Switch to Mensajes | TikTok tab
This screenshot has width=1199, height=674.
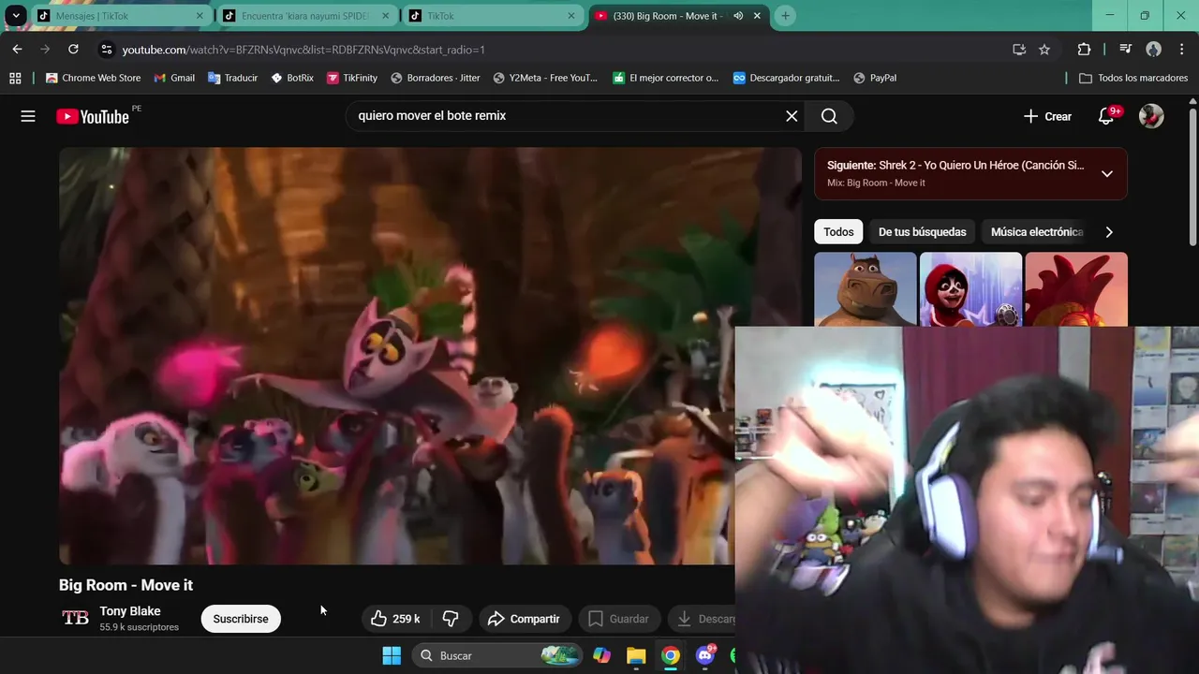120,16
